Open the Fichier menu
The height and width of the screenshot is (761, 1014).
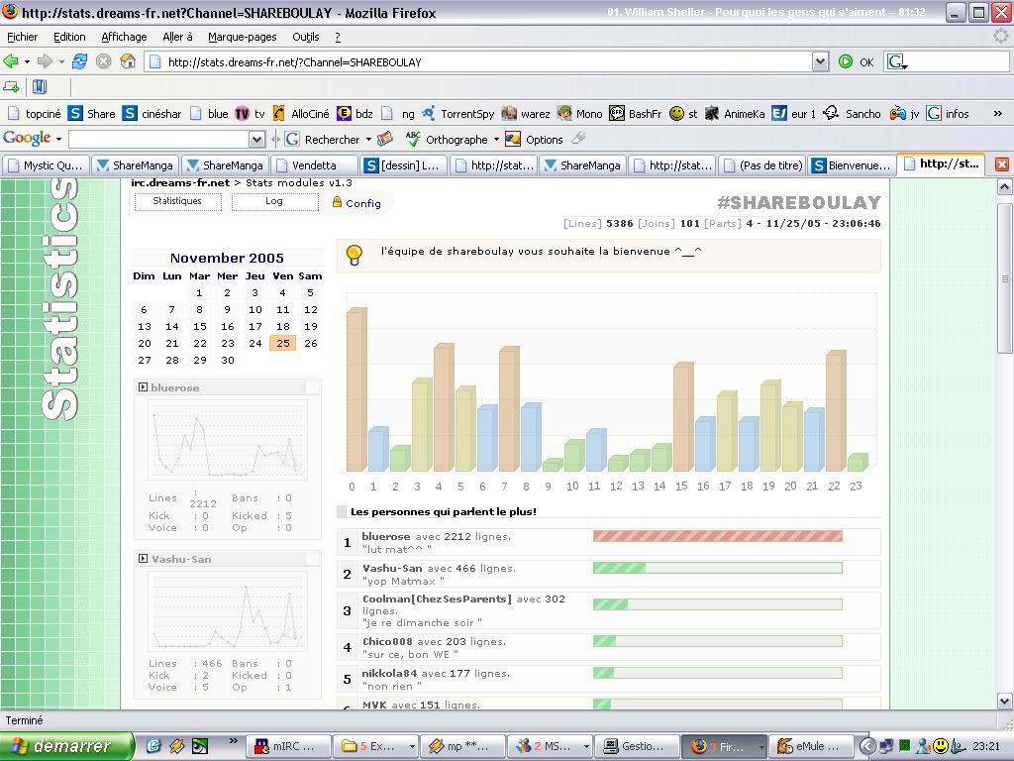(22, 37)
